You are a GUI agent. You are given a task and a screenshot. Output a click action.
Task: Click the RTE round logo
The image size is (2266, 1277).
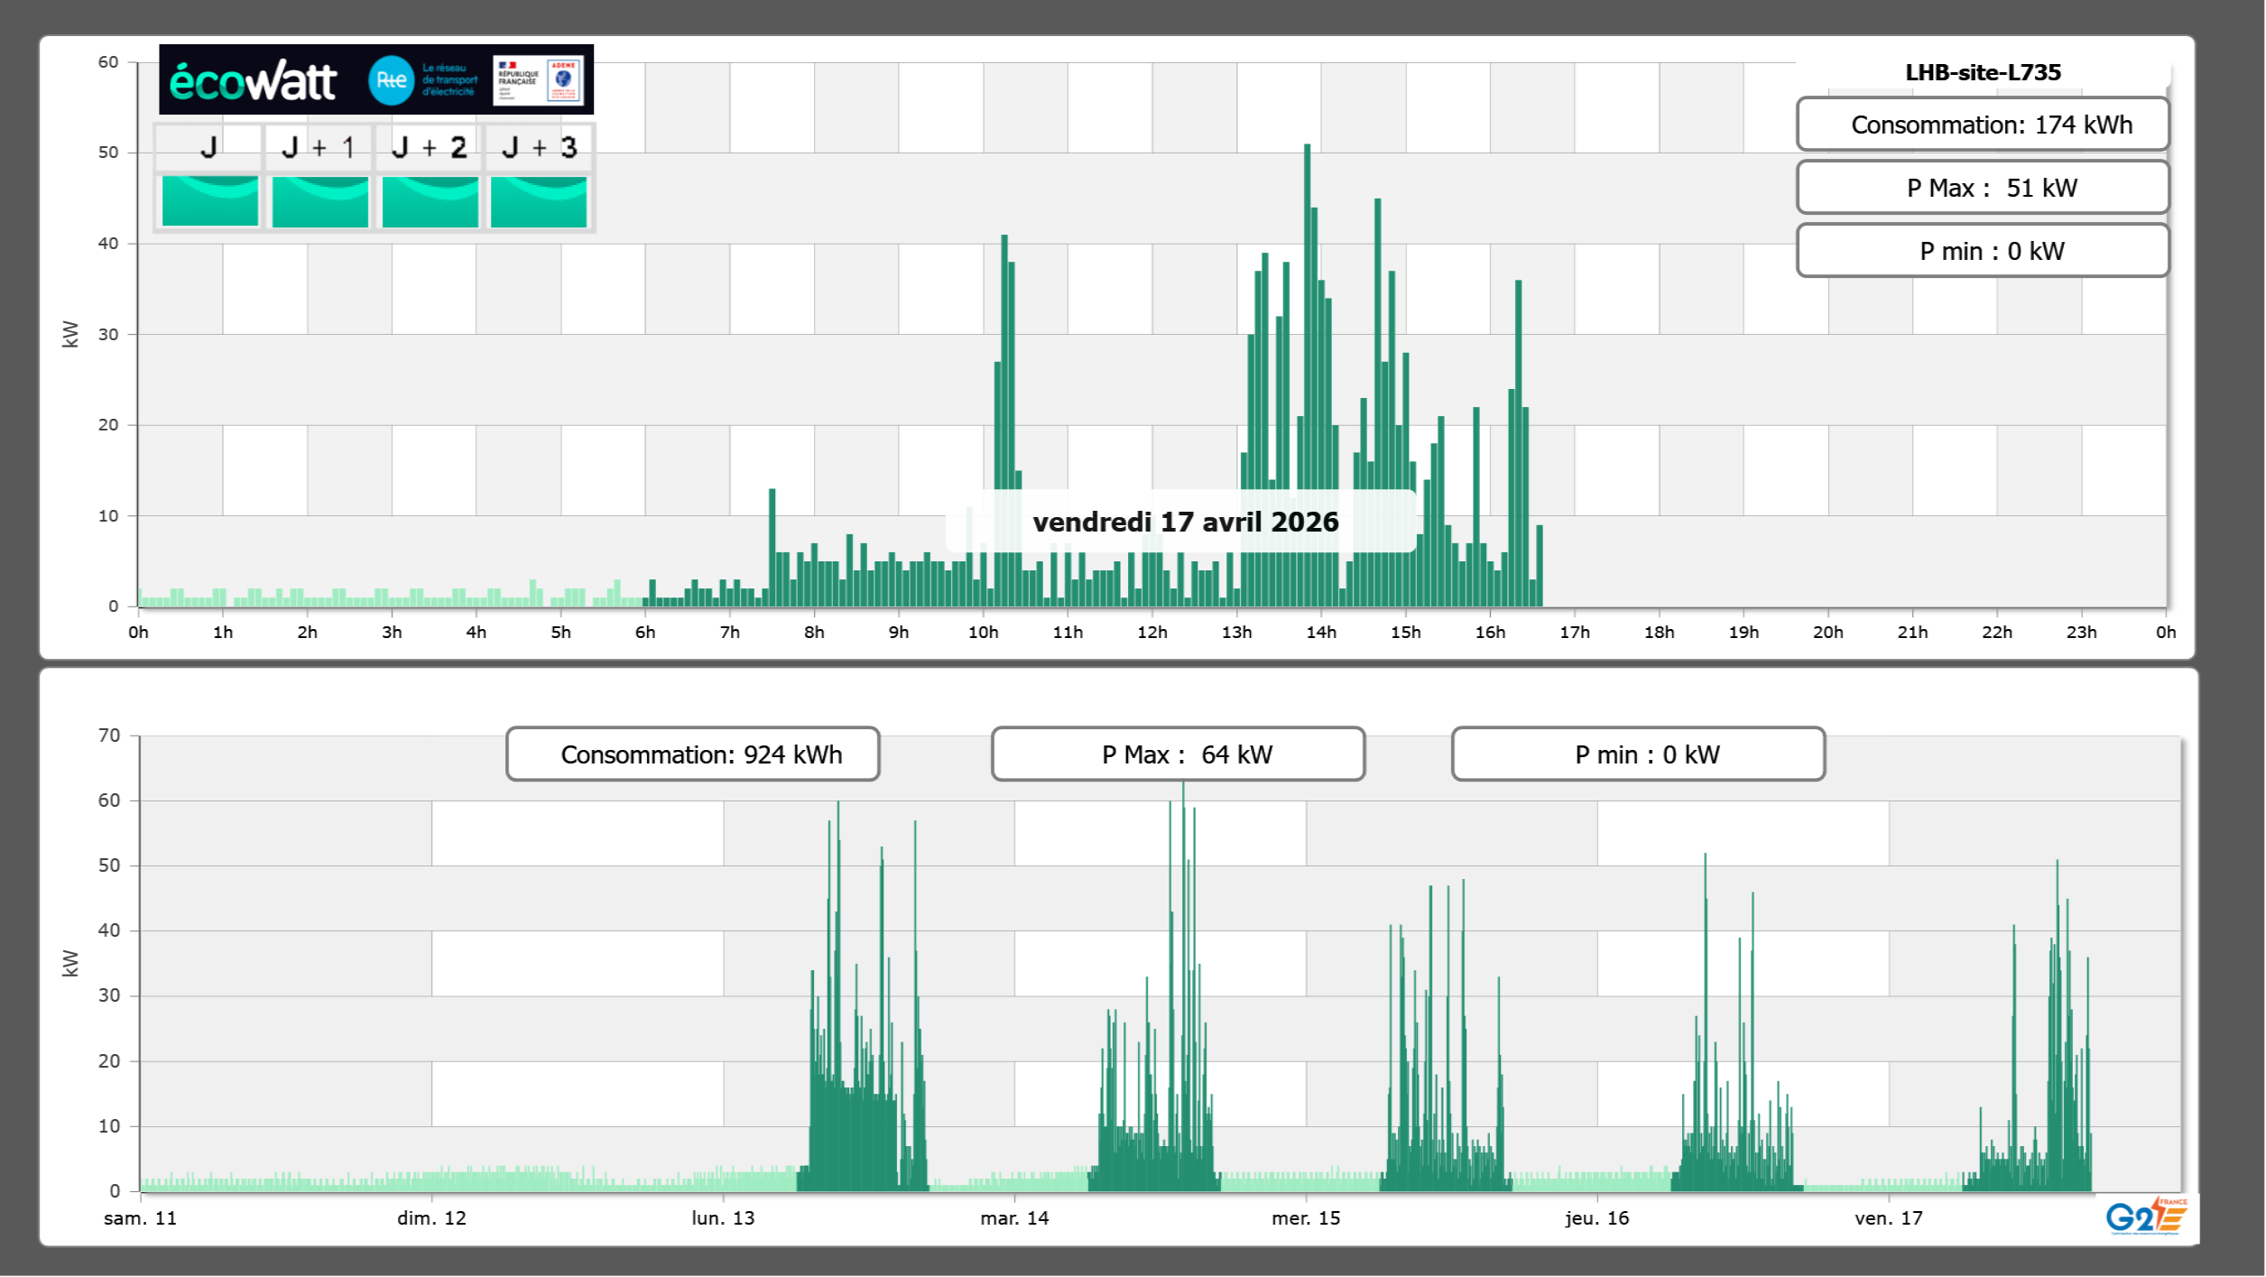[391, 80]
